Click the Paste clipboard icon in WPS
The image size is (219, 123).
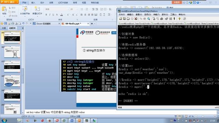tap(4, 9)
